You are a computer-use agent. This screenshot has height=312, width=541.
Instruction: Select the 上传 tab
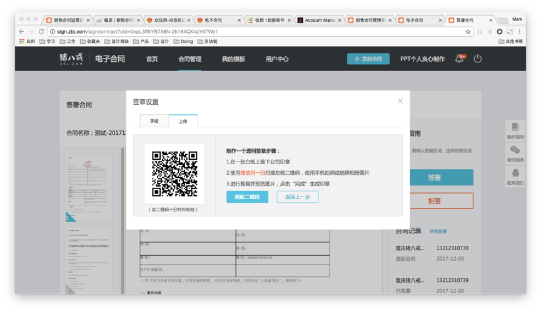pos(183,121)
